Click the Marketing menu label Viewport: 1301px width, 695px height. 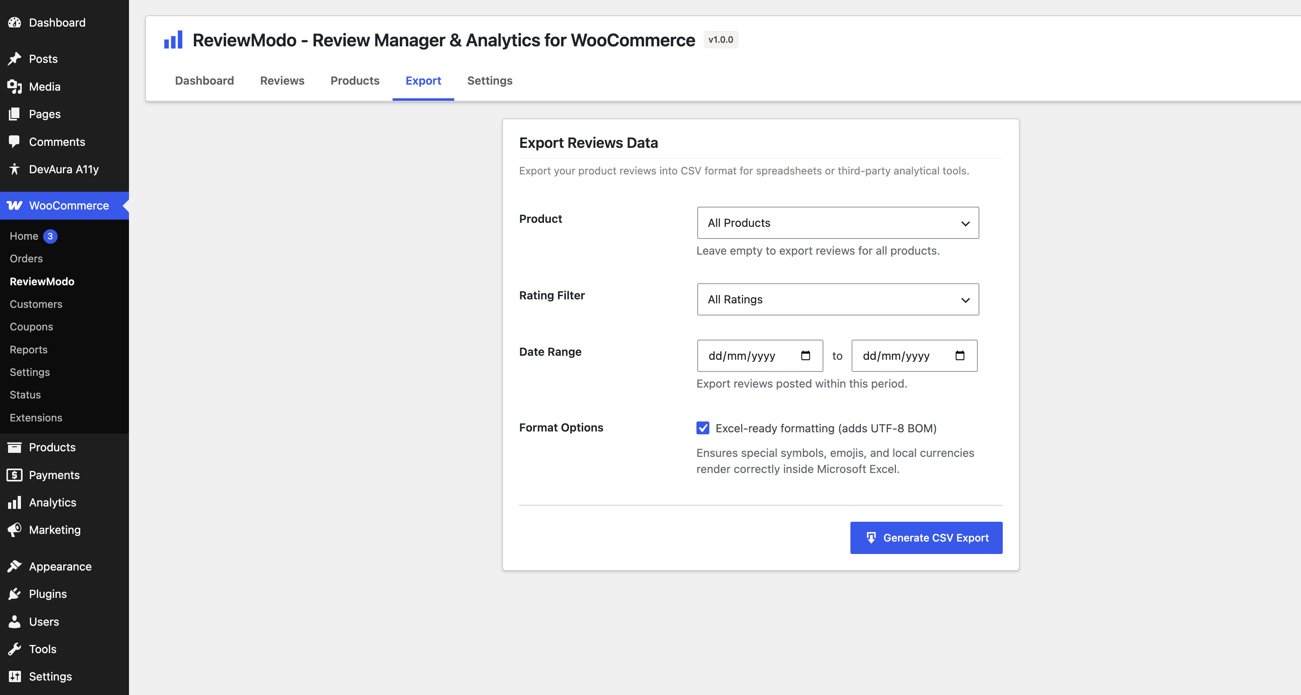click(x=55, y=530)
